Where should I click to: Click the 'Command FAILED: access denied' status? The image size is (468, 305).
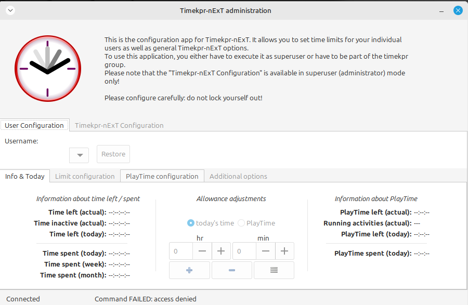tap(146, 299)
